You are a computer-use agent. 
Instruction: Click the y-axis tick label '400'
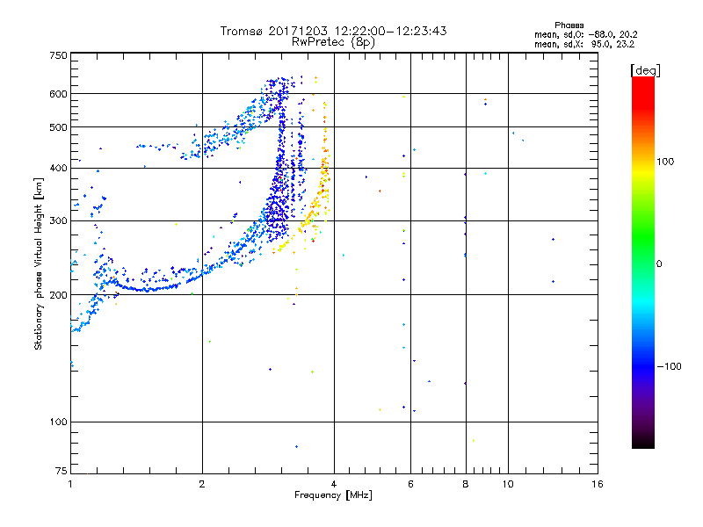pyautogui.click(x=58, y=168)
